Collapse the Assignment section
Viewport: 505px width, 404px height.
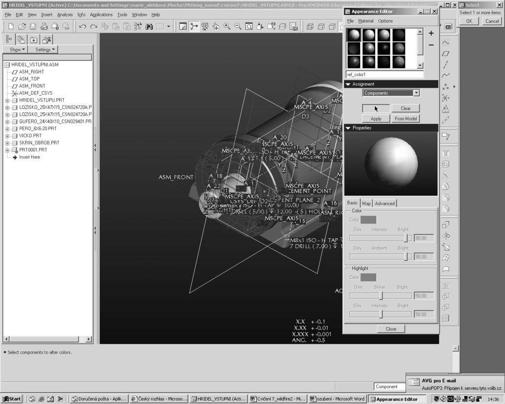coord(348,84)
